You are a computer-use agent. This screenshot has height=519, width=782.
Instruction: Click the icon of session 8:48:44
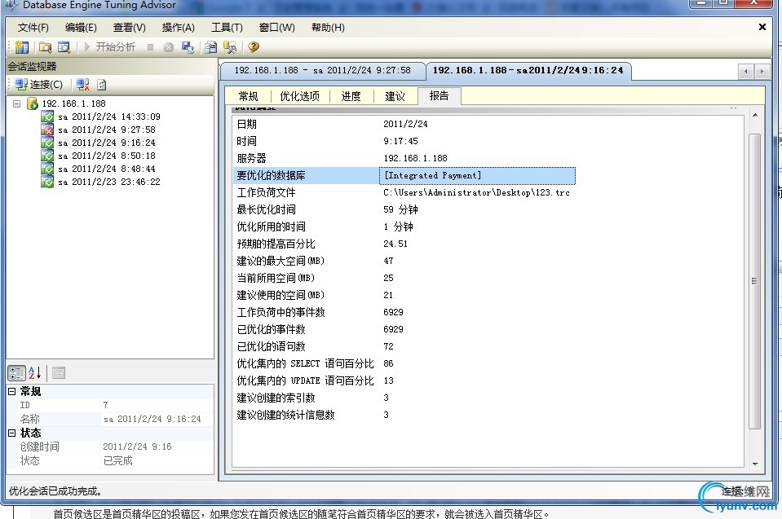coord(47,169)
